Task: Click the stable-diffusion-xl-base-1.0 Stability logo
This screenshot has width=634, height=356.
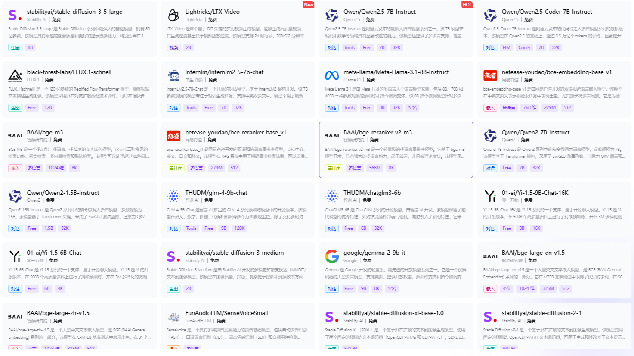Action: pyautogui.click(x=332, y=317)
